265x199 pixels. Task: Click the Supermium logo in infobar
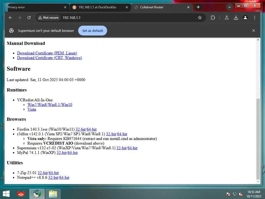click(11, 31)
